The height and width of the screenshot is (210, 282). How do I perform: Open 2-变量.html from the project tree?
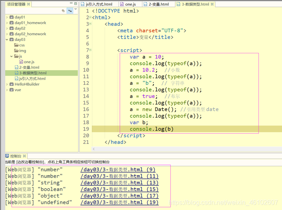pyautogui.click(x=29, y=67)
